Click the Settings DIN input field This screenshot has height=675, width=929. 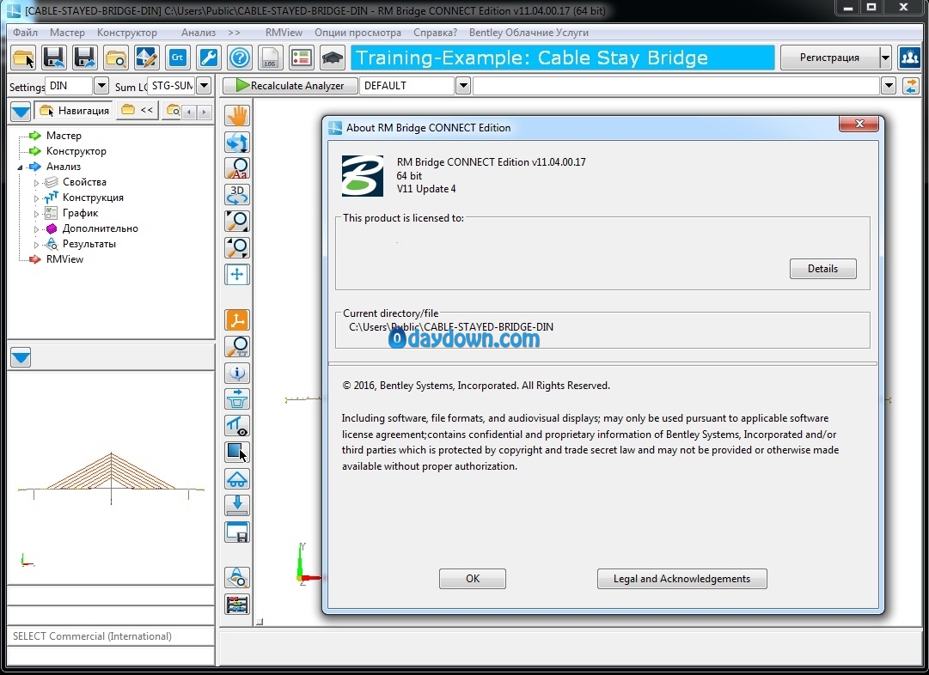(x=70, y=86)
